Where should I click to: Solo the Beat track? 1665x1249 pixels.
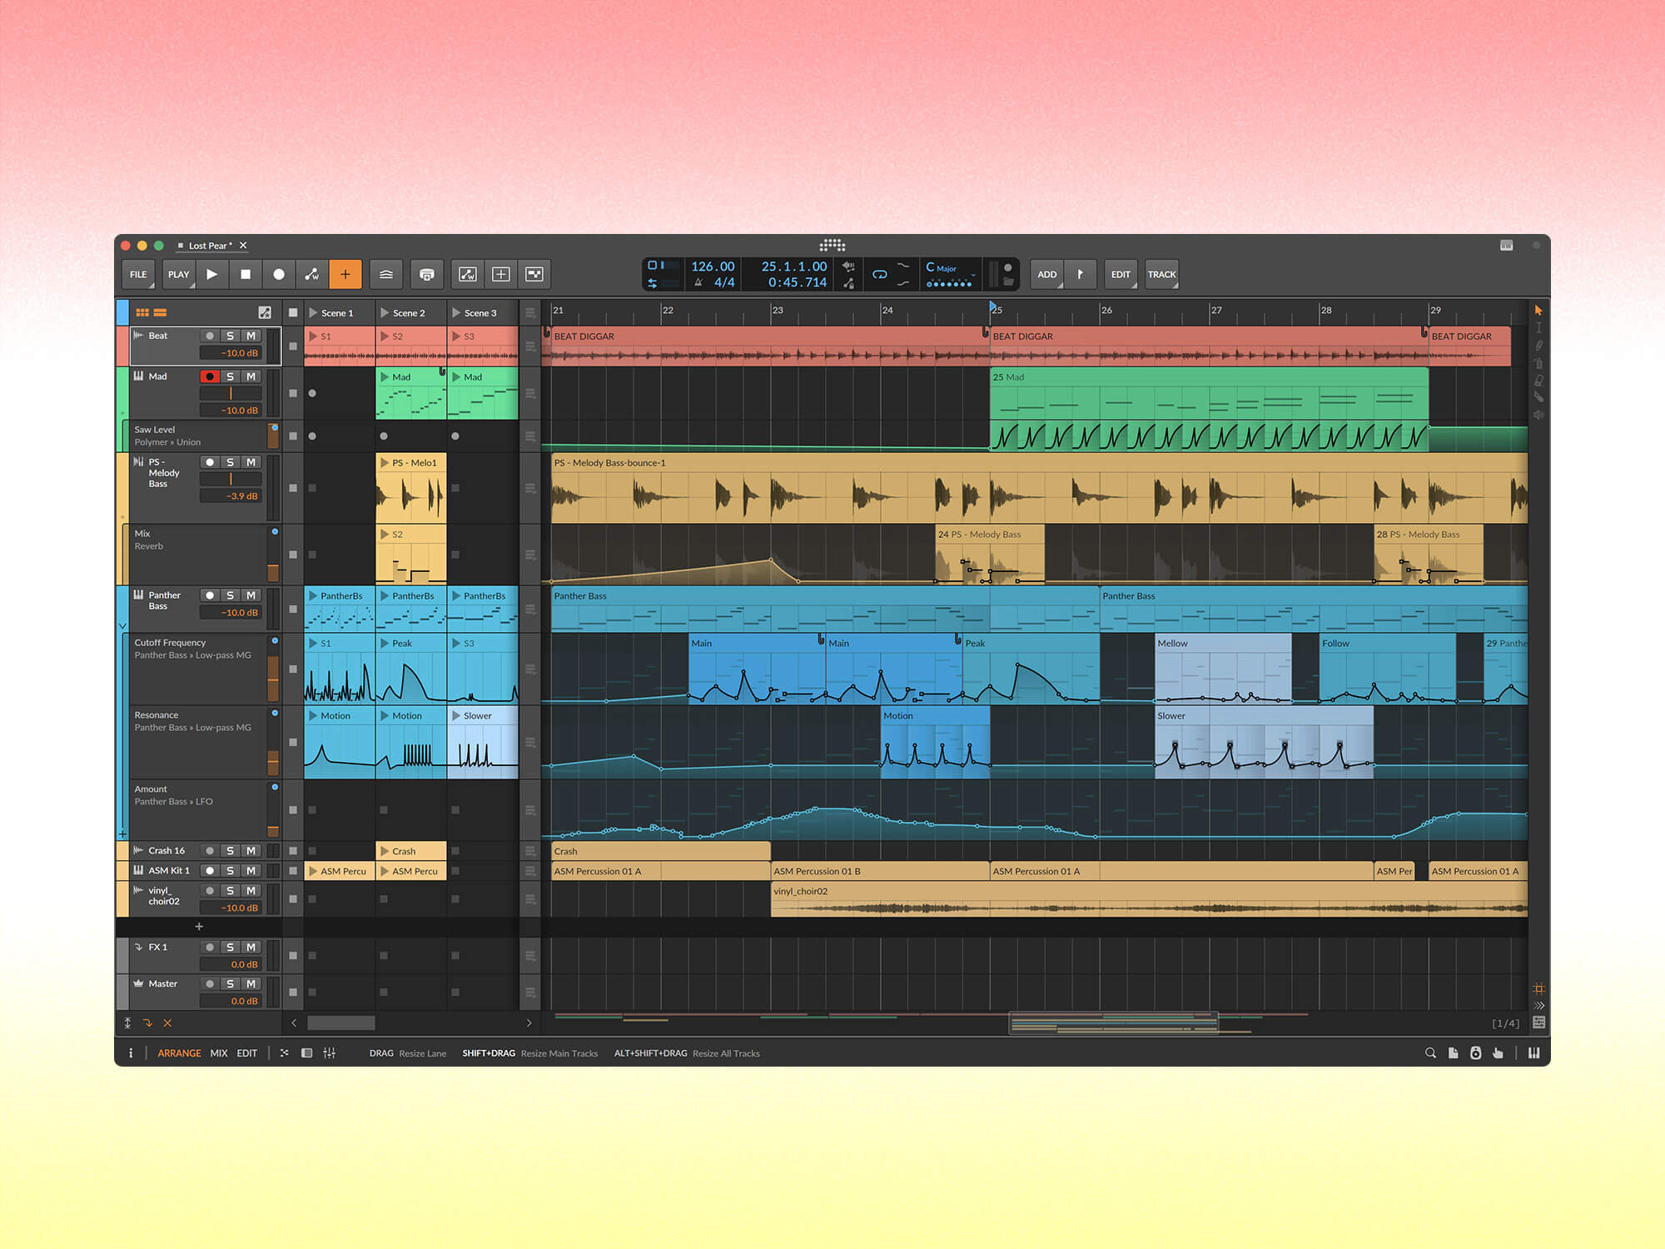231,336
